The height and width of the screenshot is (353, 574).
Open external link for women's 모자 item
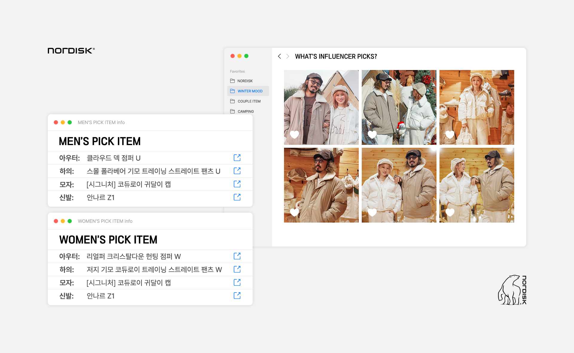tap(237, 282)
